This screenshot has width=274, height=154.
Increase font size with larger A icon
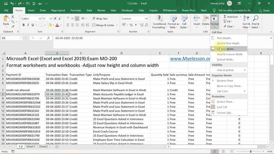point(55,18)
